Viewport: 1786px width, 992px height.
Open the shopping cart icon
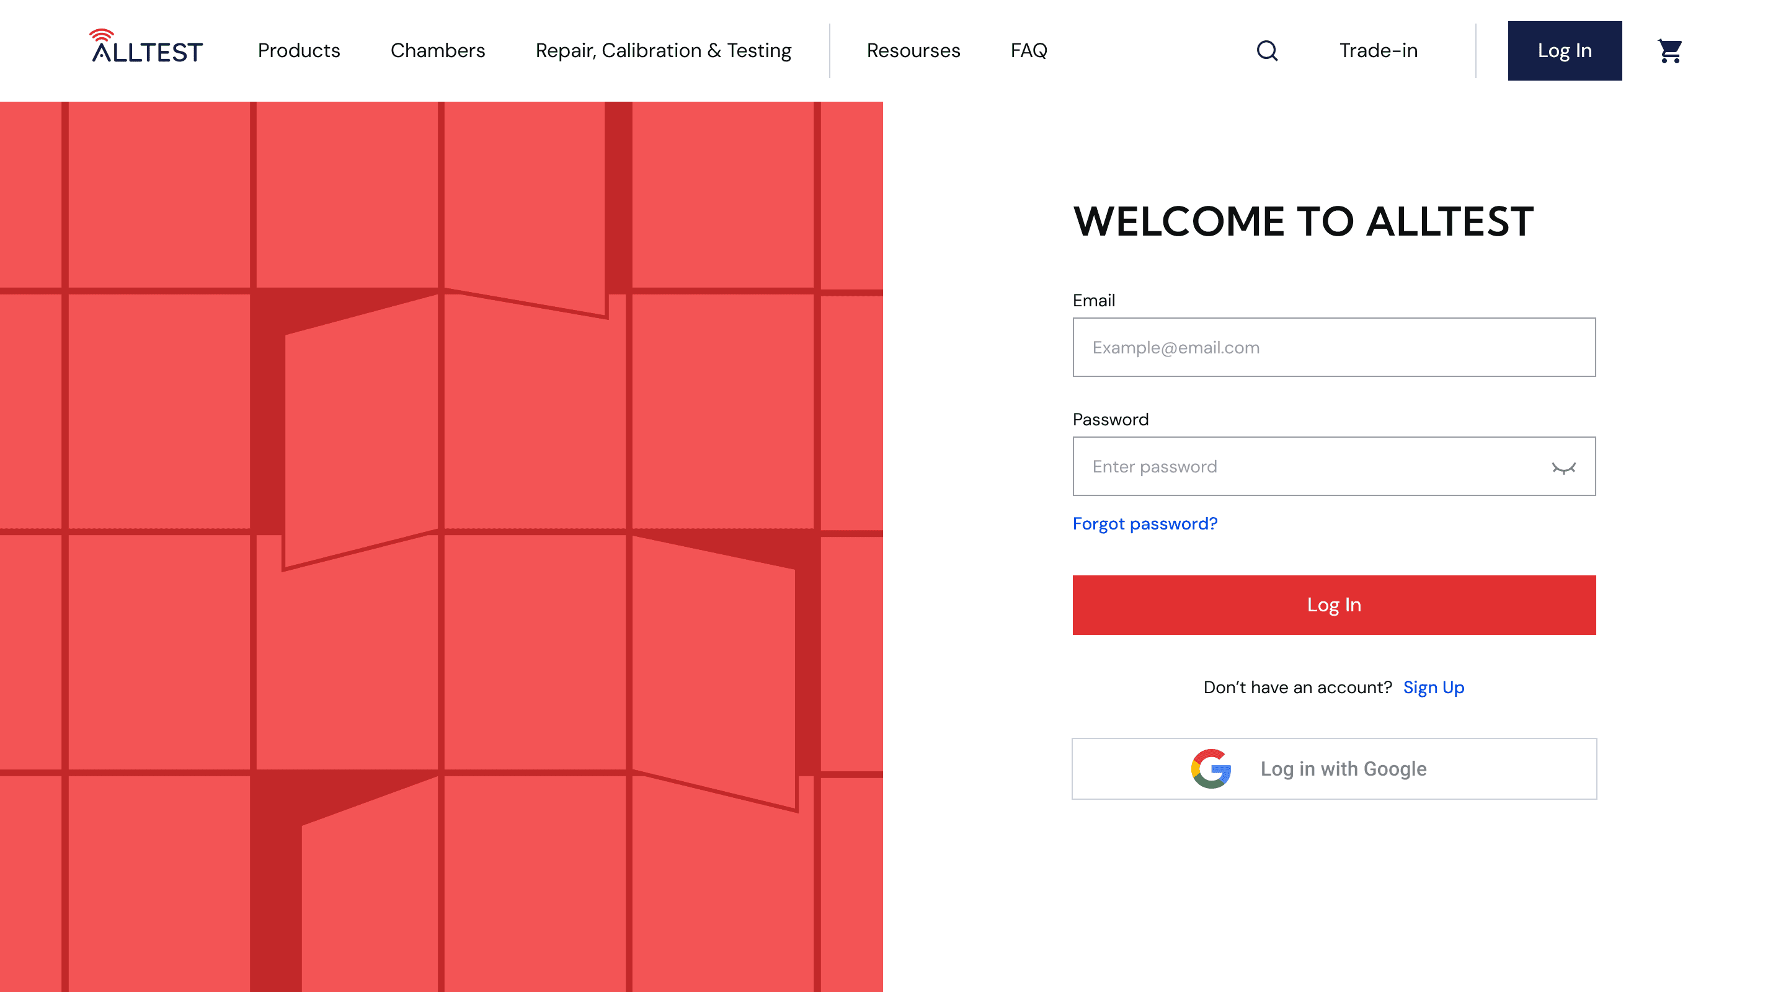tap(1669, 51)
